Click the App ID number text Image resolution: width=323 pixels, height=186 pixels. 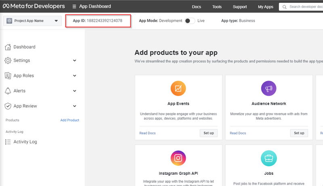point(105,21)
